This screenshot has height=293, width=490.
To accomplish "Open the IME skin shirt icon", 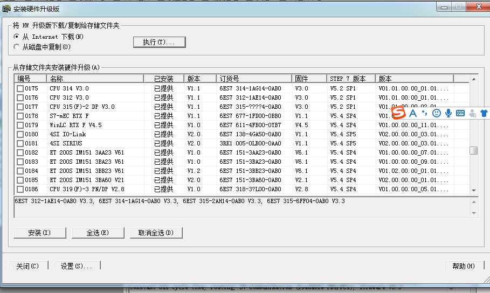I will 484,113.
